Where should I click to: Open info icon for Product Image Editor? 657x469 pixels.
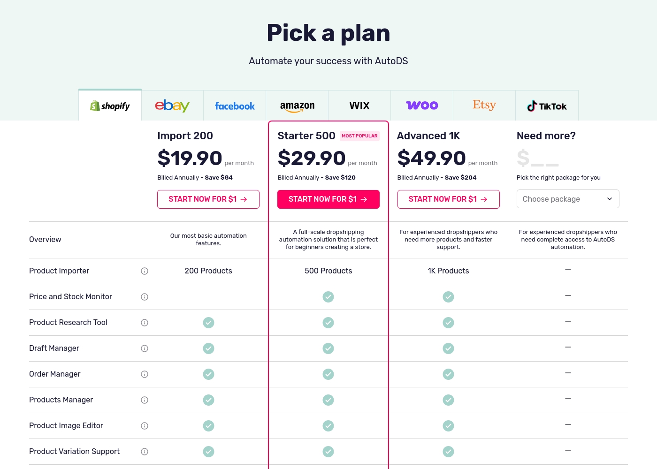(x=145, y=426)
